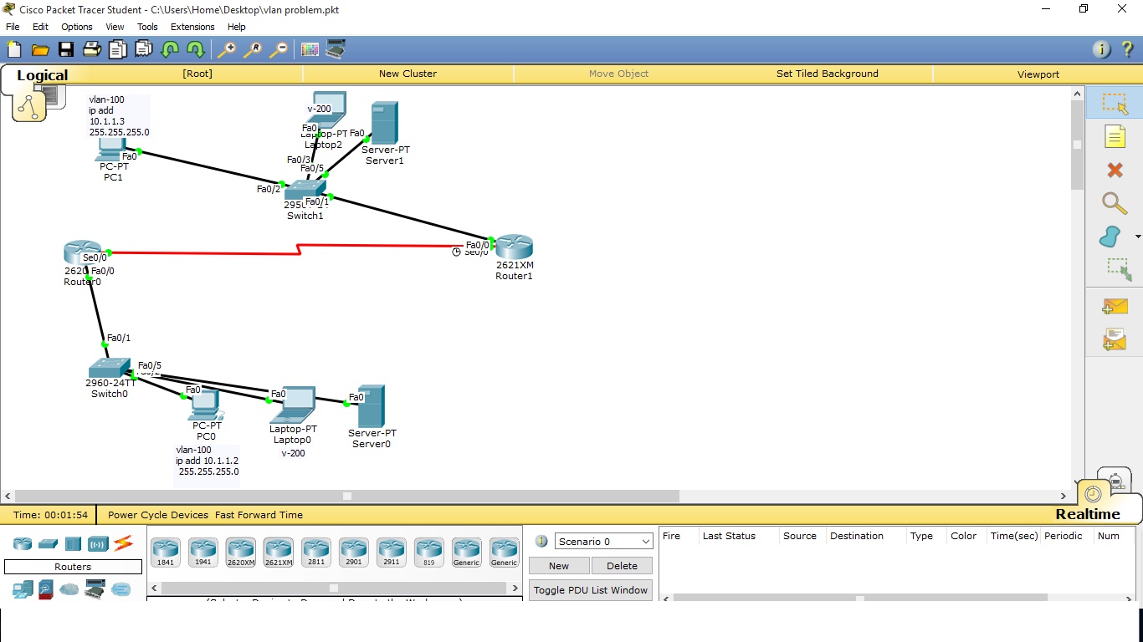This screenshot has width=1143, height=642.
Task: Select Connections lightning bolt icon
Action: pos(123,543)
